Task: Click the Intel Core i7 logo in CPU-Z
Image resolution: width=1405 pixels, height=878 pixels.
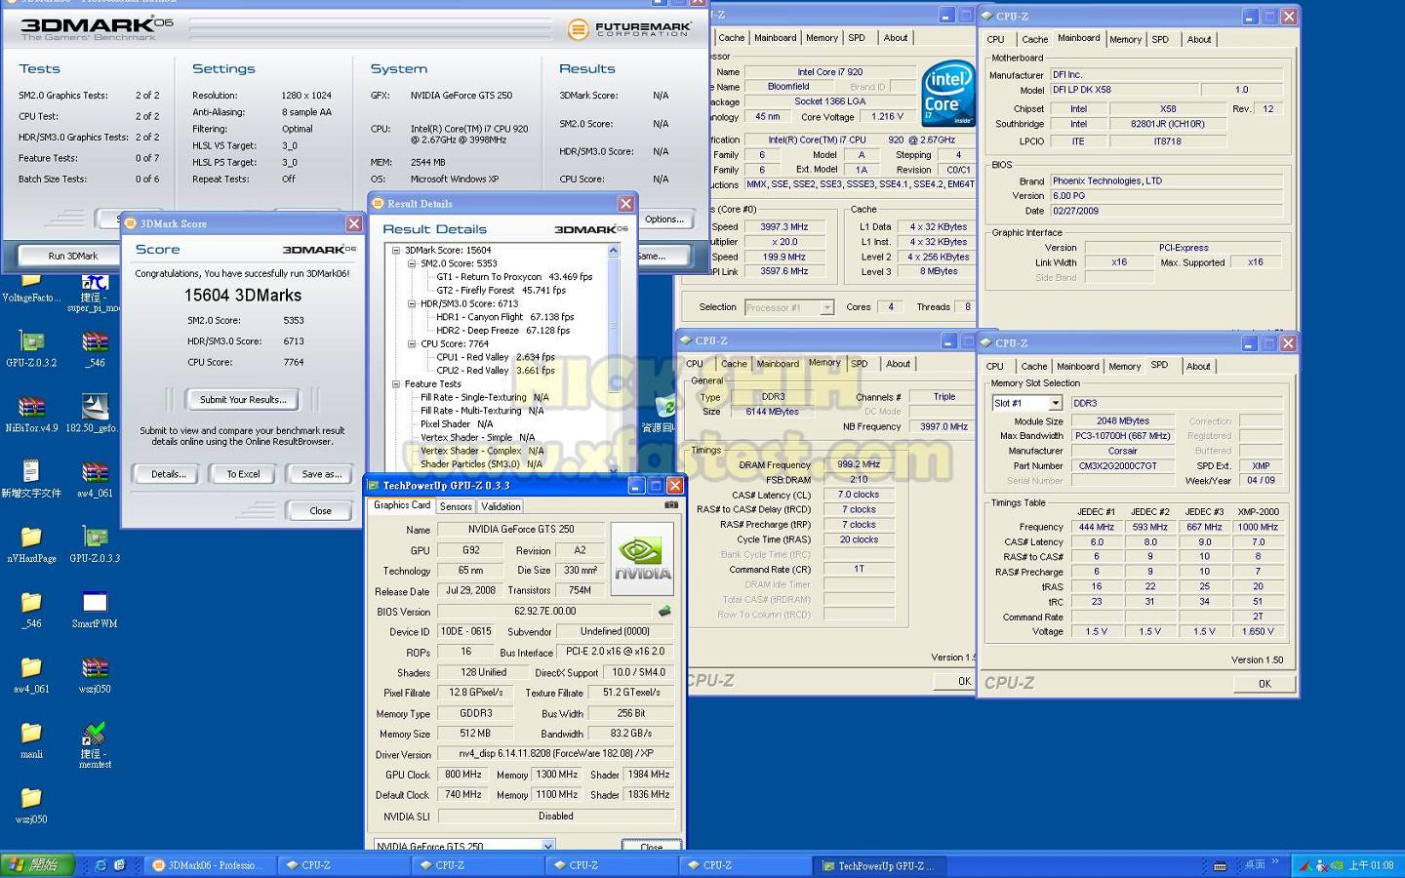Action: [x=947, y=94]
